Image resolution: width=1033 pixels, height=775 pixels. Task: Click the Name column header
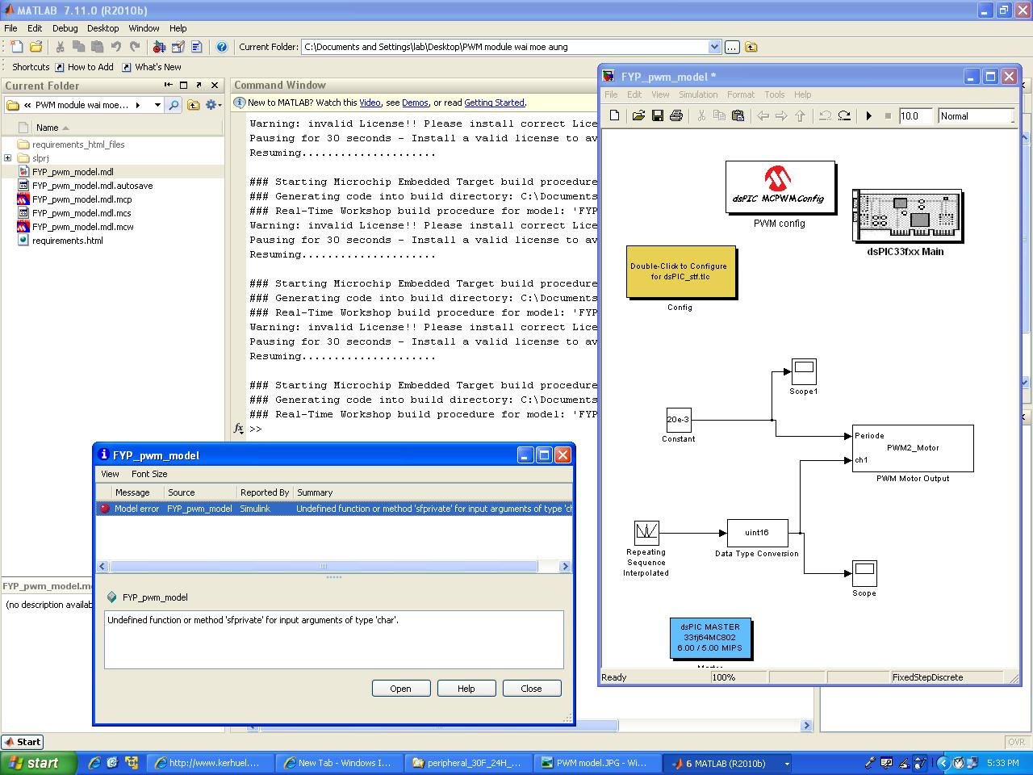pyautogui.click(x=47, y=128)
